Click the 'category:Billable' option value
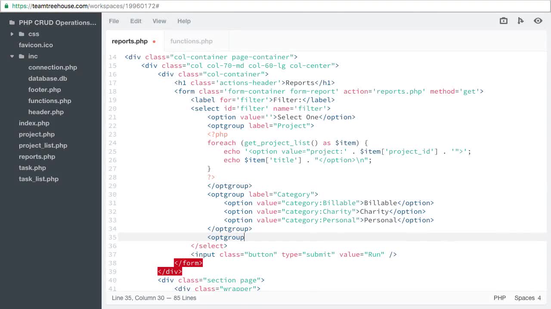This screenshot has width=551, height=309. tap(321, 203)
